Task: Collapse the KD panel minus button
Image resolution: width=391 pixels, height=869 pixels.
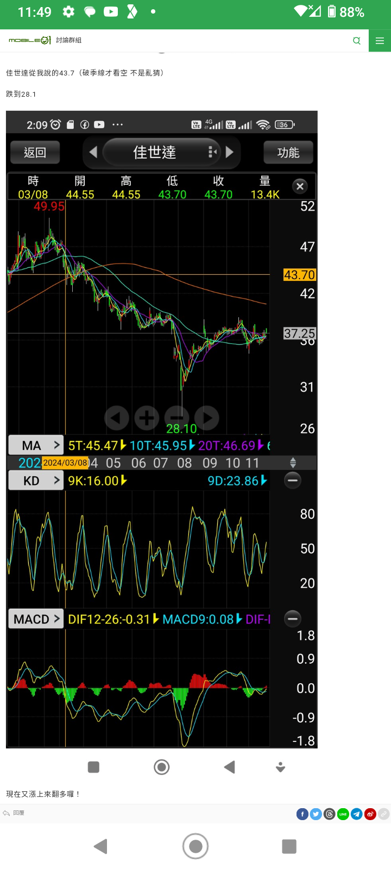Action: [292, 480]
